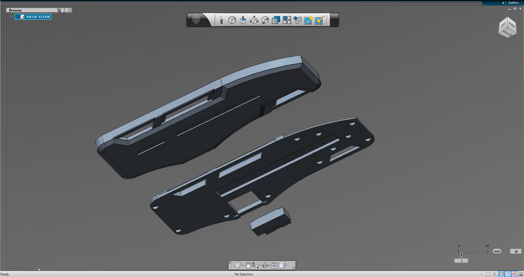Screen dimensions: 524x277
Task: Expand the Gallery panel arrow
Action: point(503,3)
